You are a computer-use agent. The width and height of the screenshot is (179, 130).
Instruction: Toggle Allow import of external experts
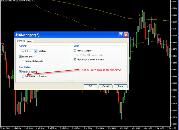pos(75,59)
